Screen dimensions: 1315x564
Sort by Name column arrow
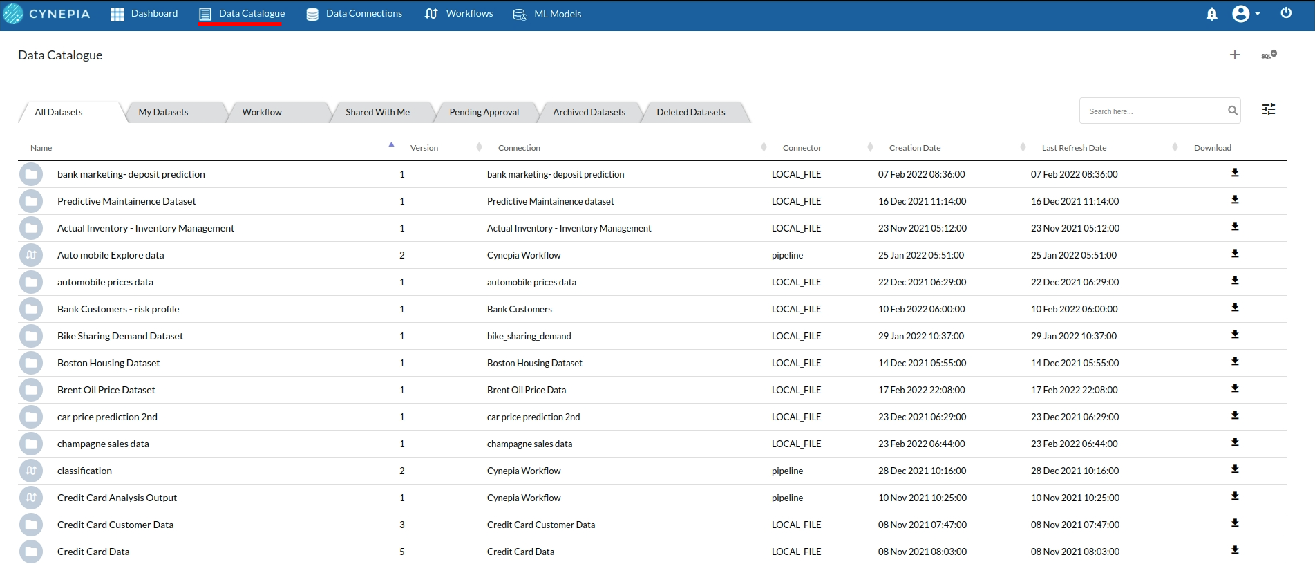391,145
